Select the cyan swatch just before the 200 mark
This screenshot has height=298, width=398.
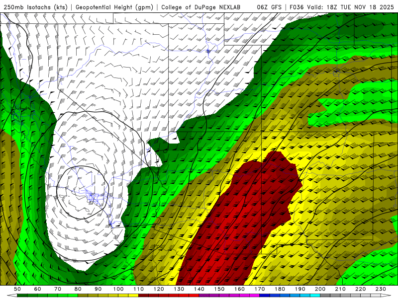[x=315, y=296]
